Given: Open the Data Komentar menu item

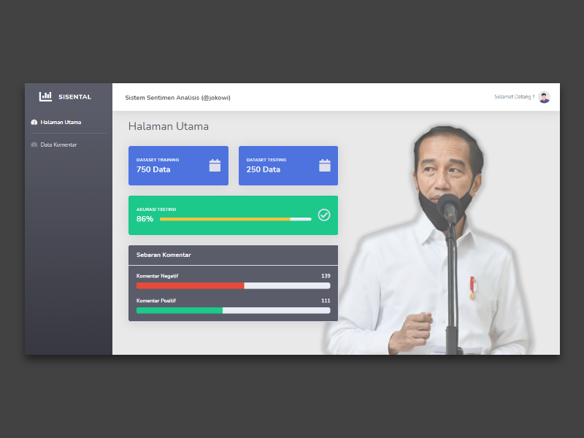Looking at the screenshot, I should pos(69,145).
